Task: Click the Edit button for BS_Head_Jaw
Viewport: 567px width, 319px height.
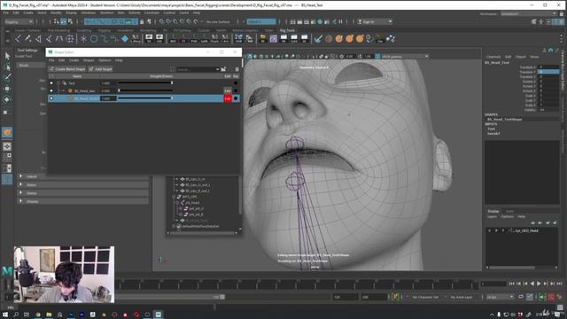Action: click(x=228, y=90)
